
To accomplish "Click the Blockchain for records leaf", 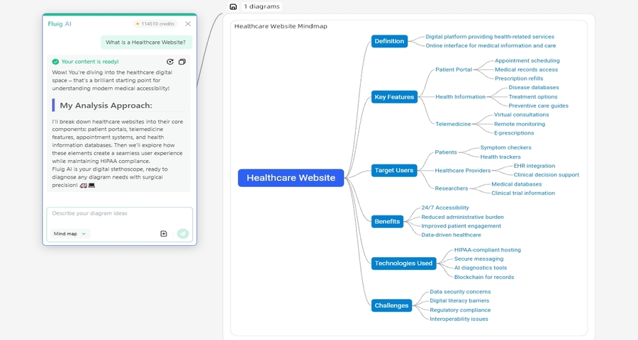I will pos(483,278).
